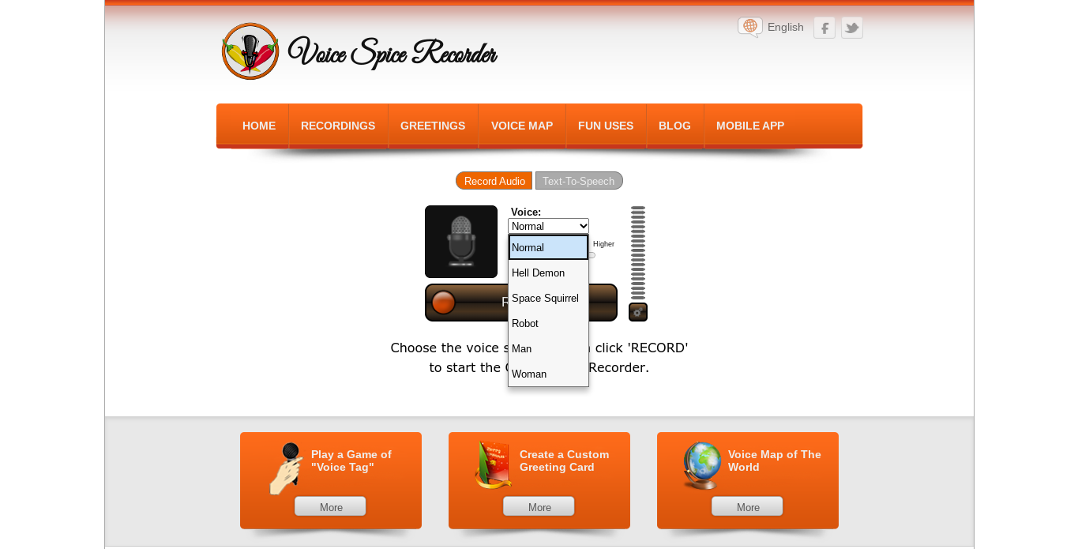
Task: Click More under Custom Greeting Card
Action: click(x=539, y=507)
